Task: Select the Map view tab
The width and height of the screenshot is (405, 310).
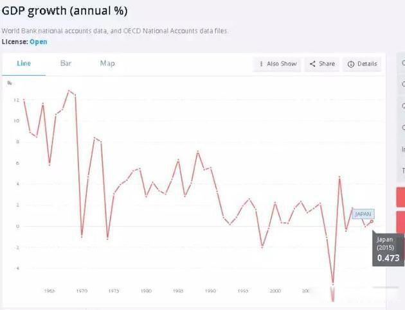Action: (x=107, y=64)
